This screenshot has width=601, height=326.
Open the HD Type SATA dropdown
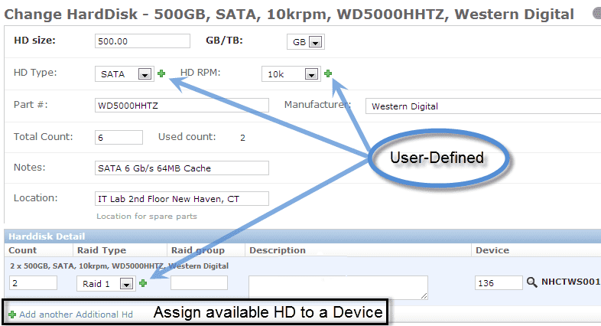125,74
